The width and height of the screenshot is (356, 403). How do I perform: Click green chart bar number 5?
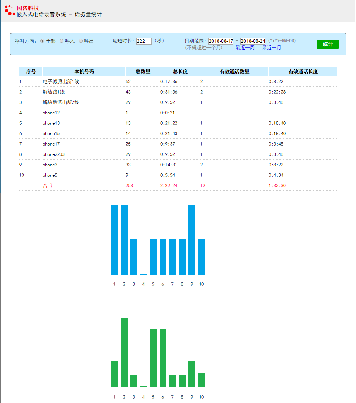(x=153, y=358)
